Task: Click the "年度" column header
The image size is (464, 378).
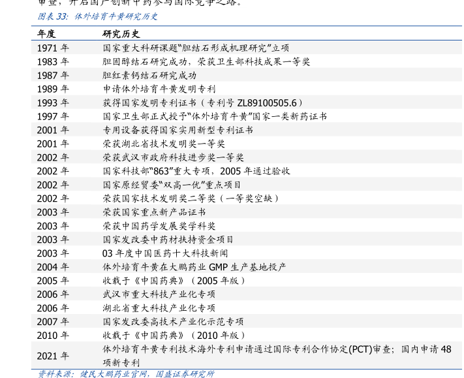Action: tap(46, 34)
